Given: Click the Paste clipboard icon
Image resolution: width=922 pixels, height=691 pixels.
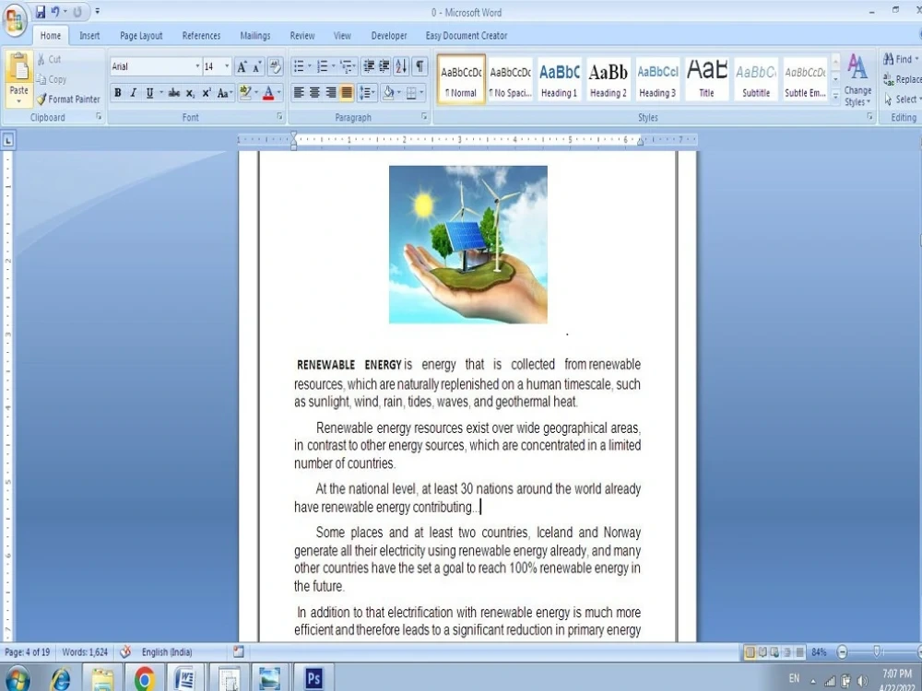Looking at the screenshot, I should tap(18, 69).
